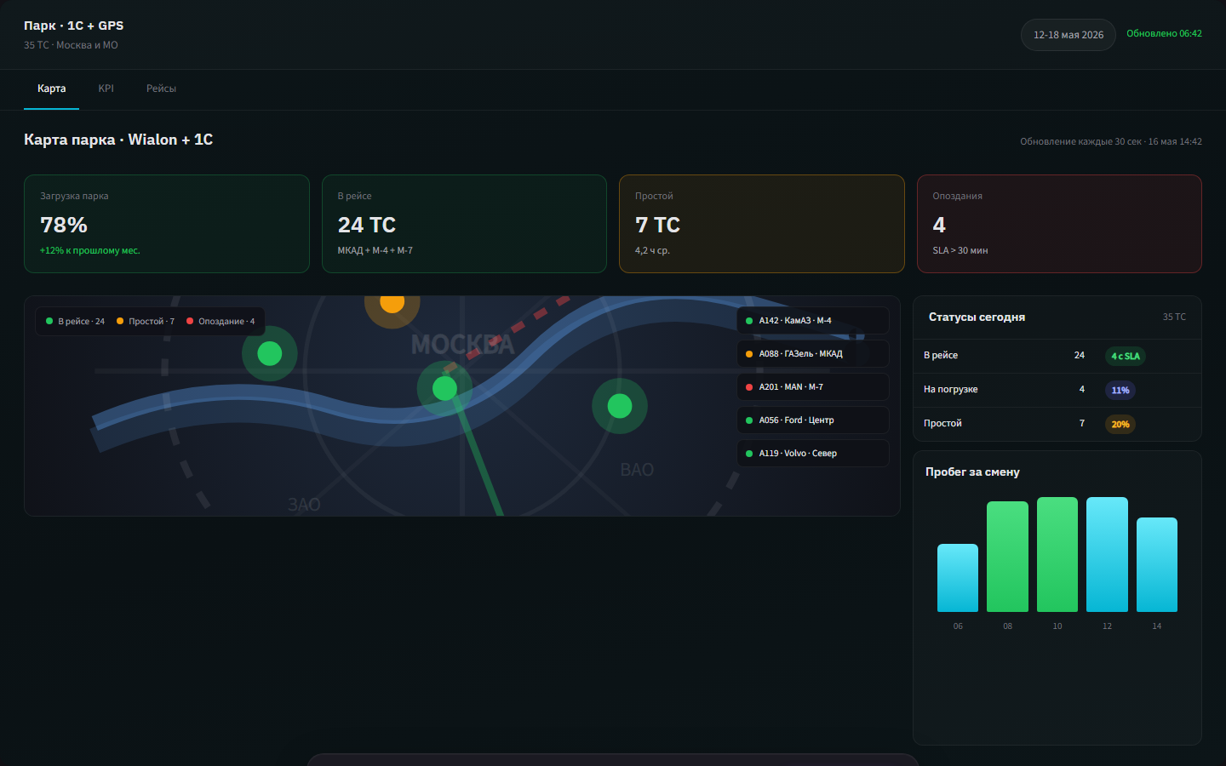Select vehicle A201 · MAN · М-7
Image resolution: width=1226 pixels, height=766 pixels.
click(x=813, y=387)
